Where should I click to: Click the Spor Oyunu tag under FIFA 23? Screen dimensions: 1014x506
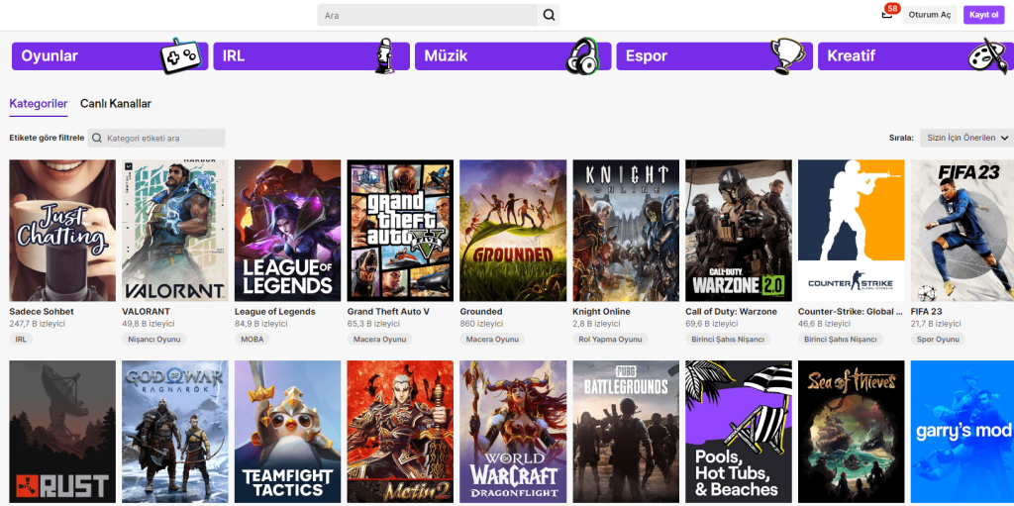pos(938,339)
